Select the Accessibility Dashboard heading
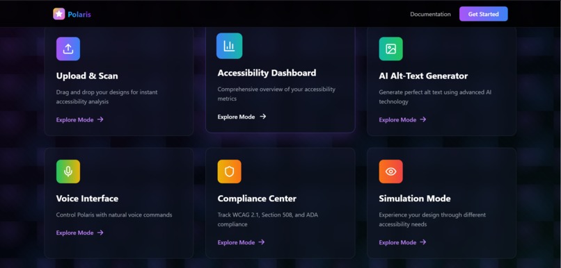Viewport: 561px width, 268px height. point(267,73)
